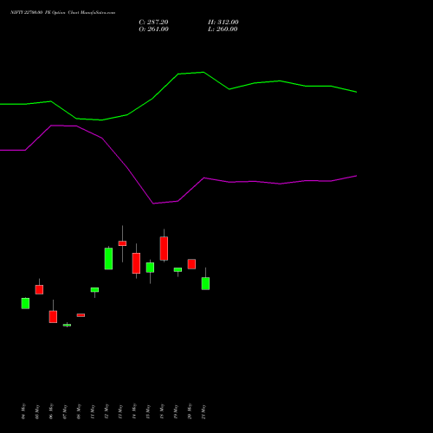Viewport: 433px width, 433px height.
Task: Click the 11 May date label
Action: pos(93,411)
